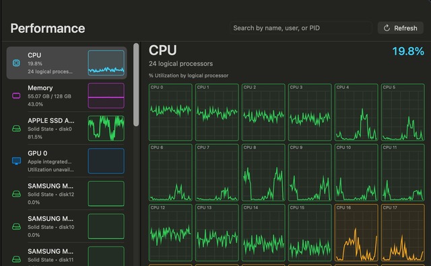Screen dimensions: 431x266
Task: Click the large CPU heading in main panel
Action: tap(163, 51)
